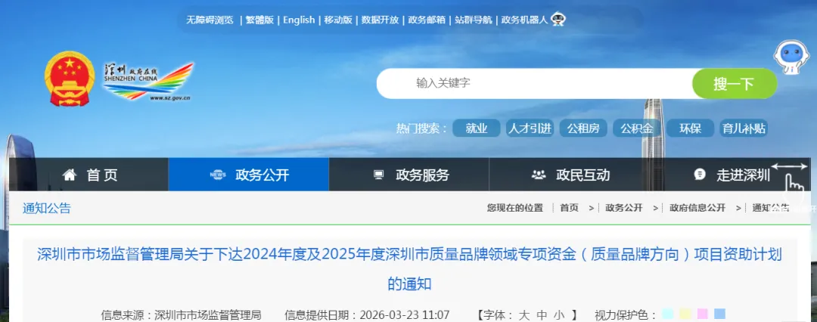The height and width of the screenshot is (322, 817).
Task: Set font size to 大
Action: (x=523, y=314)
